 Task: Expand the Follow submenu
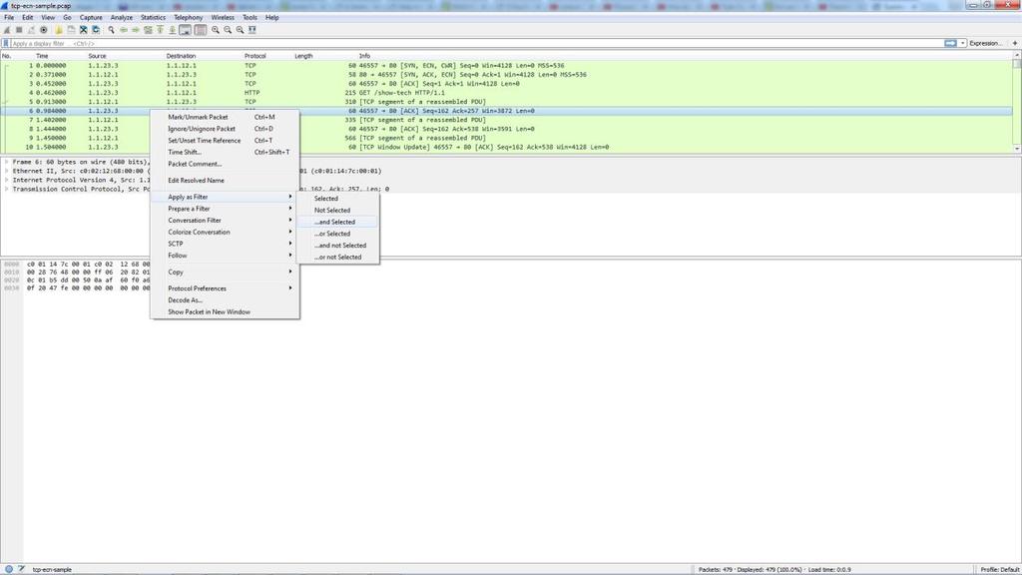[x=225, y=256]
